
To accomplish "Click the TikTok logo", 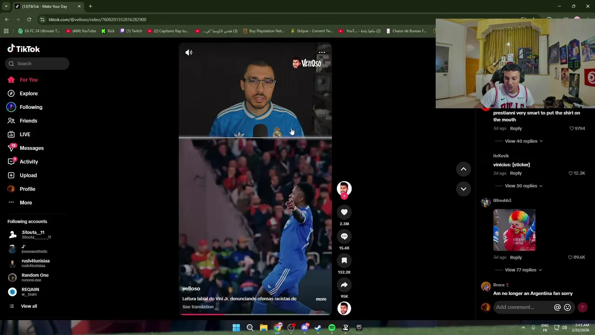I will click(x=24, y=49).
